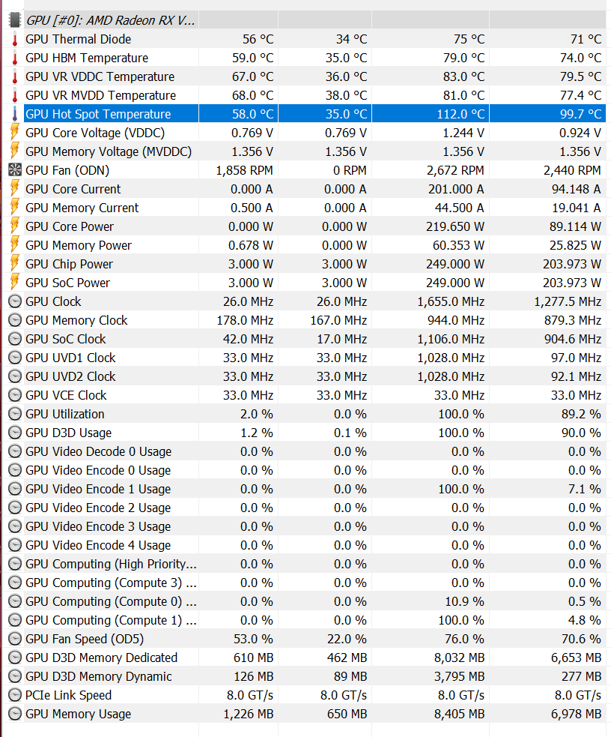Select the GPU Hot Spot Temperature row label
Viewport: 611px width, 737px height.
(98, 114)
